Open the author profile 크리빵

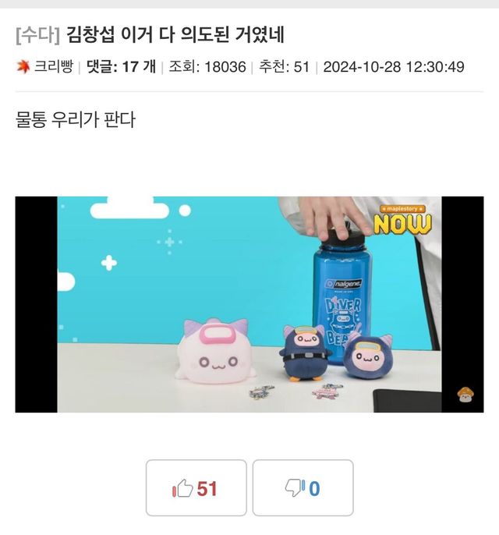click(54, 66)
